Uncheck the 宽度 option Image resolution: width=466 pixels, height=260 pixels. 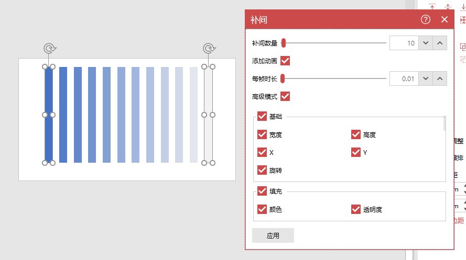point(262,135)
